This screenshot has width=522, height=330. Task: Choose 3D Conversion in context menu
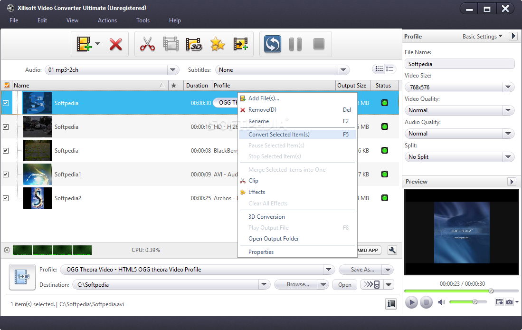(298, 217)
